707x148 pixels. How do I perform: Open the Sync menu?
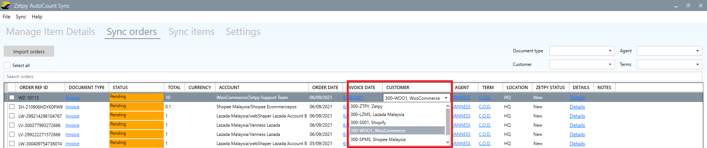tap(21, 17)
